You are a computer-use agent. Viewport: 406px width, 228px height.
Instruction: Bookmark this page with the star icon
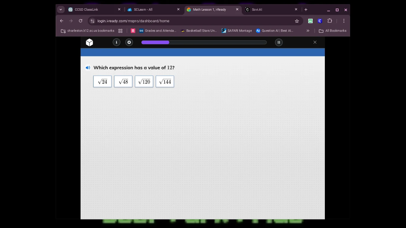pyautogui.click(x=297, y=21)
